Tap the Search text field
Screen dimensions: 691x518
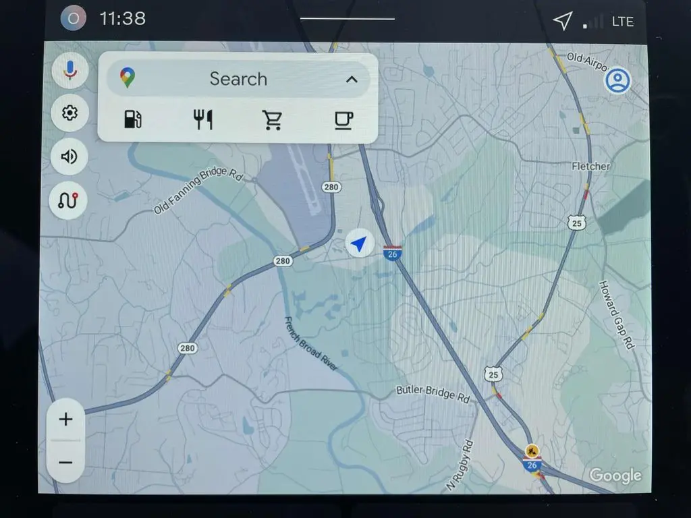point(238,79)
